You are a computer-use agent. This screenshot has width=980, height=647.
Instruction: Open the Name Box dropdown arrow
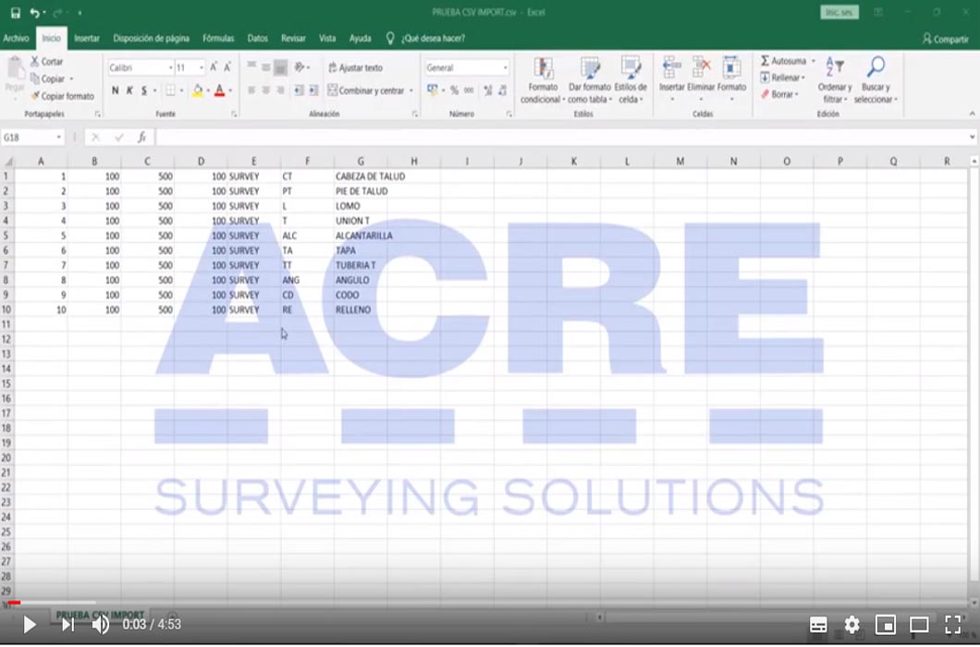tap(59, 137)
